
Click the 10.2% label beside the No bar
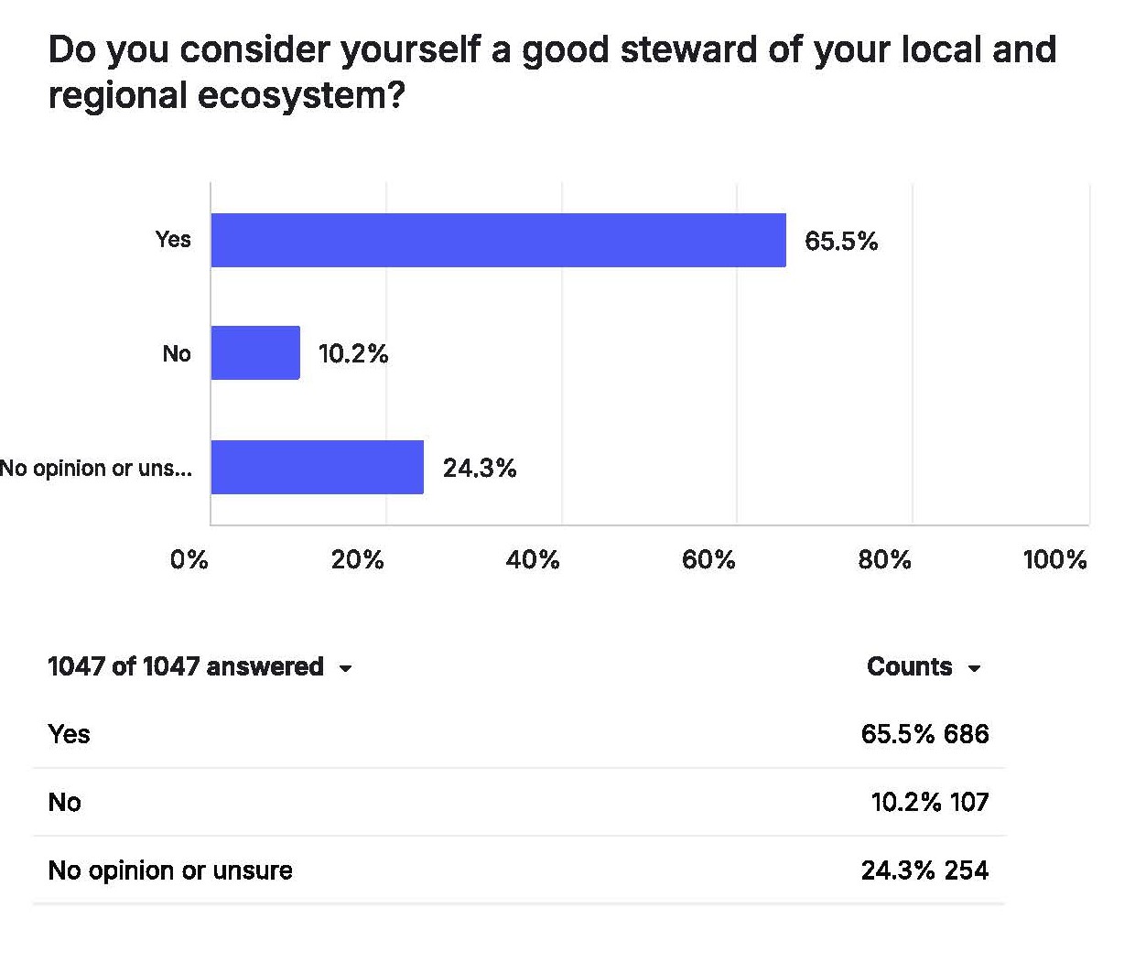point(353,353)
